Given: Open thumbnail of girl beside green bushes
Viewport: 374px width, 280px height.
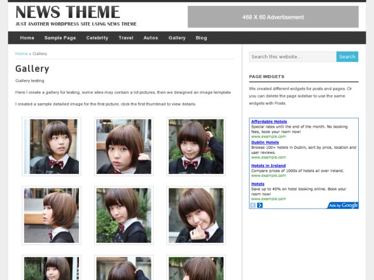Looking at the screenshot, I should [x=124, y=215].
